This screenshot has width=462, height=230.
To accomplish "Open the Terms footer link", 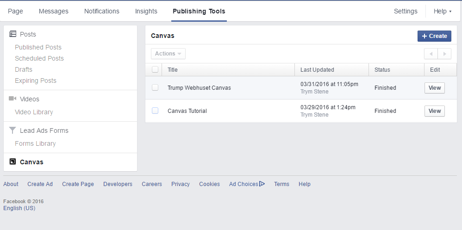I will pyautogui.click(x=281, y=184).
